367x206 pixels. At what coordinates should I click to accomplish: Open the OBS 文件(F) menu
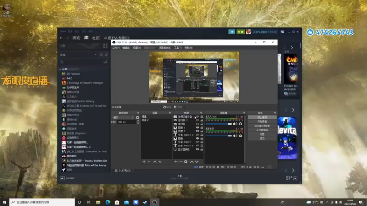116,48
